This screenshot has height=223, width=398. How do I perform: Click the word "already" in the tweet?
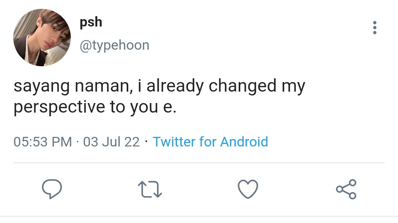pyautogui.click(x=175, y=87)
